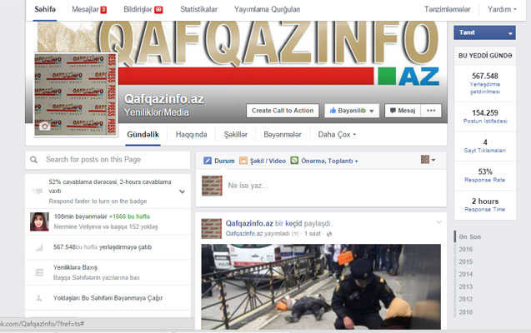Click the 108min bəyənmələr likes row
531x333 pixels.
click(108, 221)
